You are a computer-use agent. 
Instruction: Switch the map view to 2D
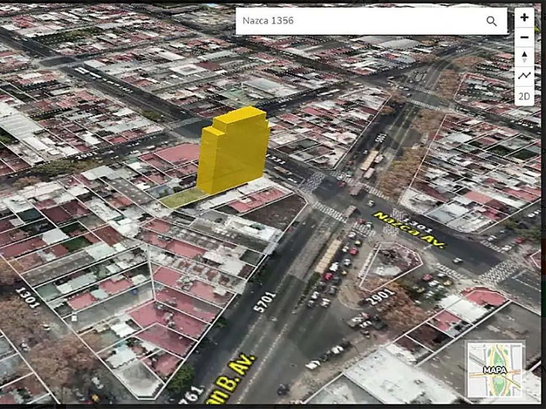coord(524,96)
